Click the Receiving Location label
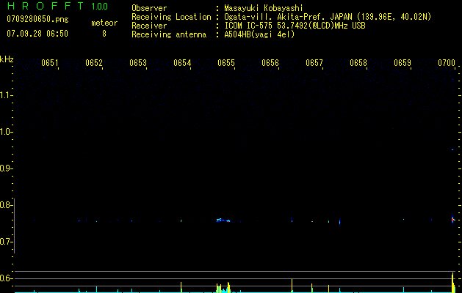Image resolution: width=462 pixels, height=293 pixels. pos(171,17)
